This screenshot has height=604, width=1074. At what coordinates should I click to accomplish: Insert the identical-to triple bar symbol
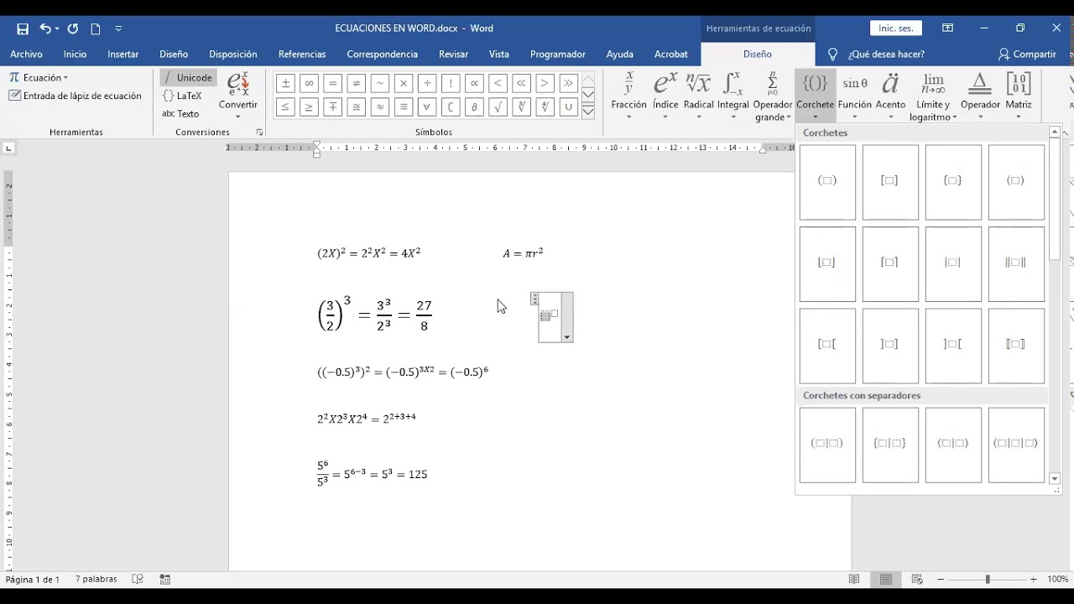pos(404,107)
